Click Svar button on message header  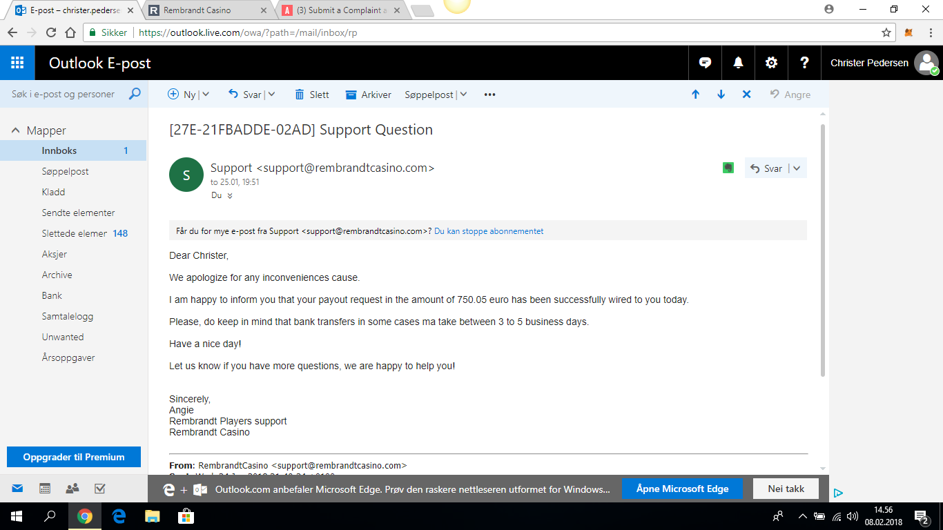pyautogui.click(x=767, y=168)
